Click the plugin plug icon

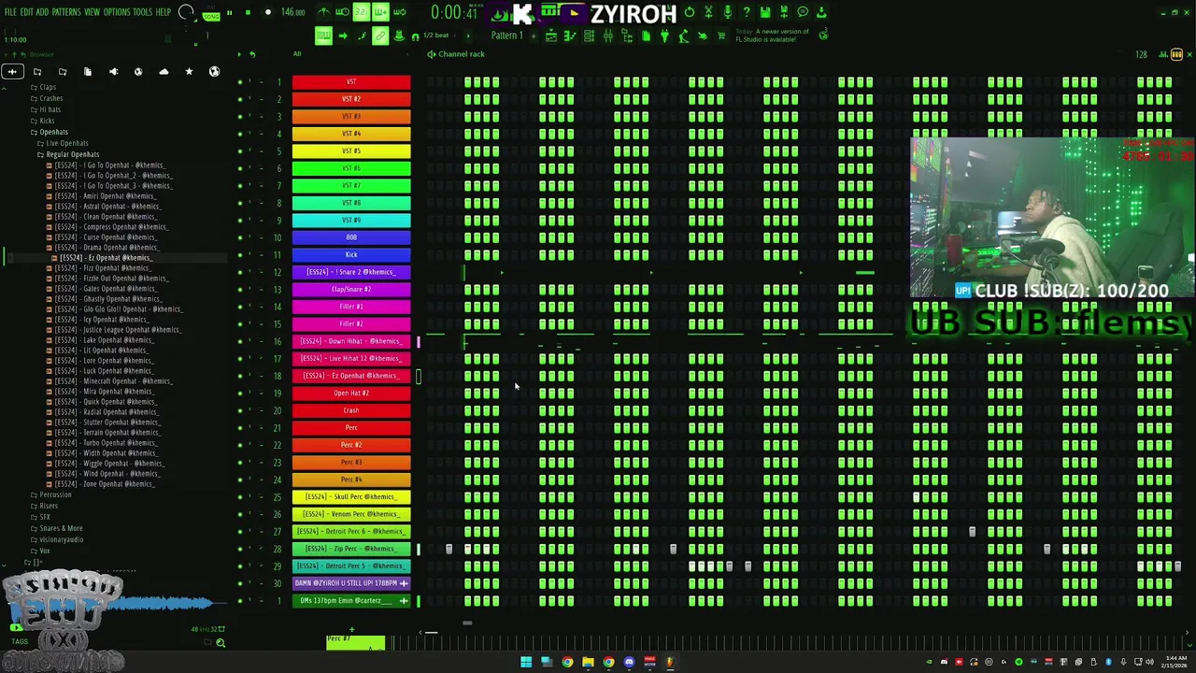pyautogui.click(x=664, y=36)
